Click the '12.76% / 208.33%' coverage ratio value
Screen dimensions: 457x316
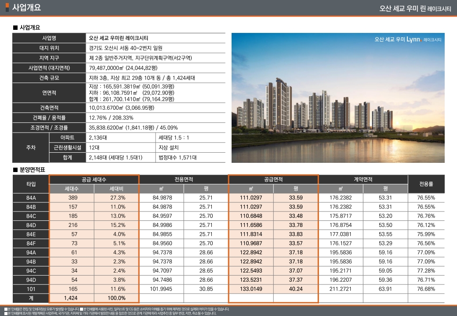pos(111,118)
